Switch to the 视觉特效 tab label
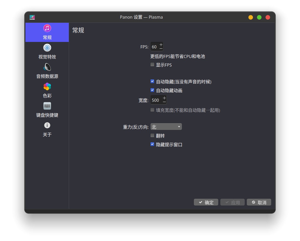 coord(47,57)
